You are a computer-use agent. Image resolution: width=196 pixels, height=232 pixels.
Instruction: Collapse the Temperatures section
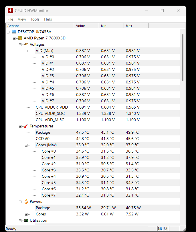click(x=20, y=127)
